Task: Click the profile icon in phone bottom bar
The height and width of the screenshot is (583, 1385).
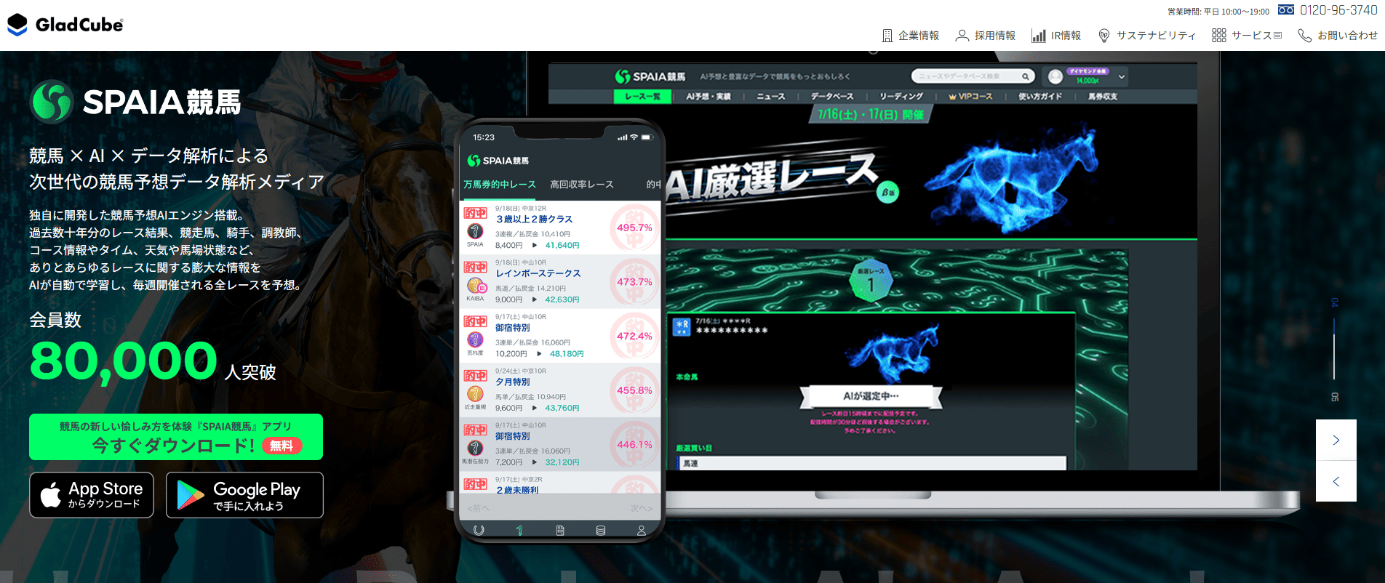Action: pos(642,530)
